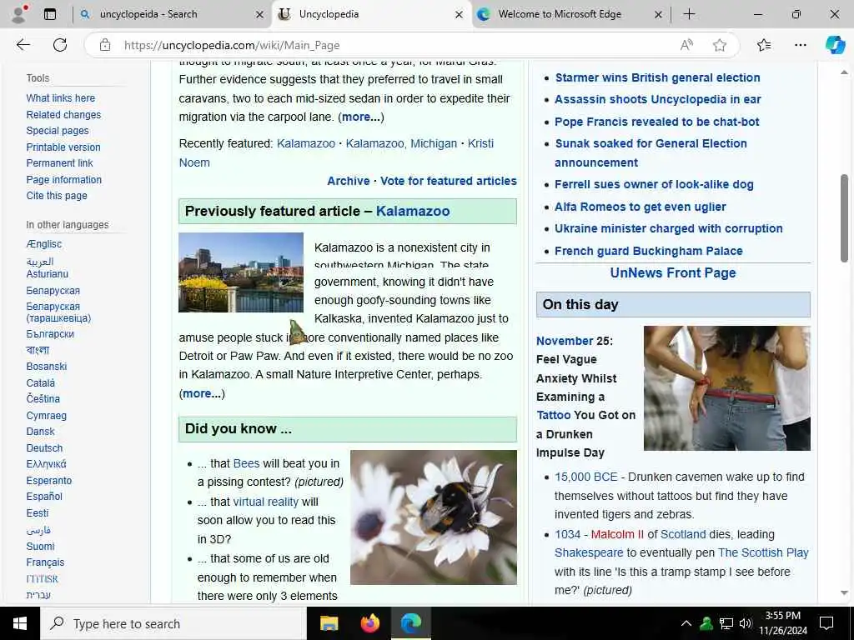Open the 15,000 BCE link
Image resolution: width=854 pixels, height=640 pixels.
click(x=586, y=477)
